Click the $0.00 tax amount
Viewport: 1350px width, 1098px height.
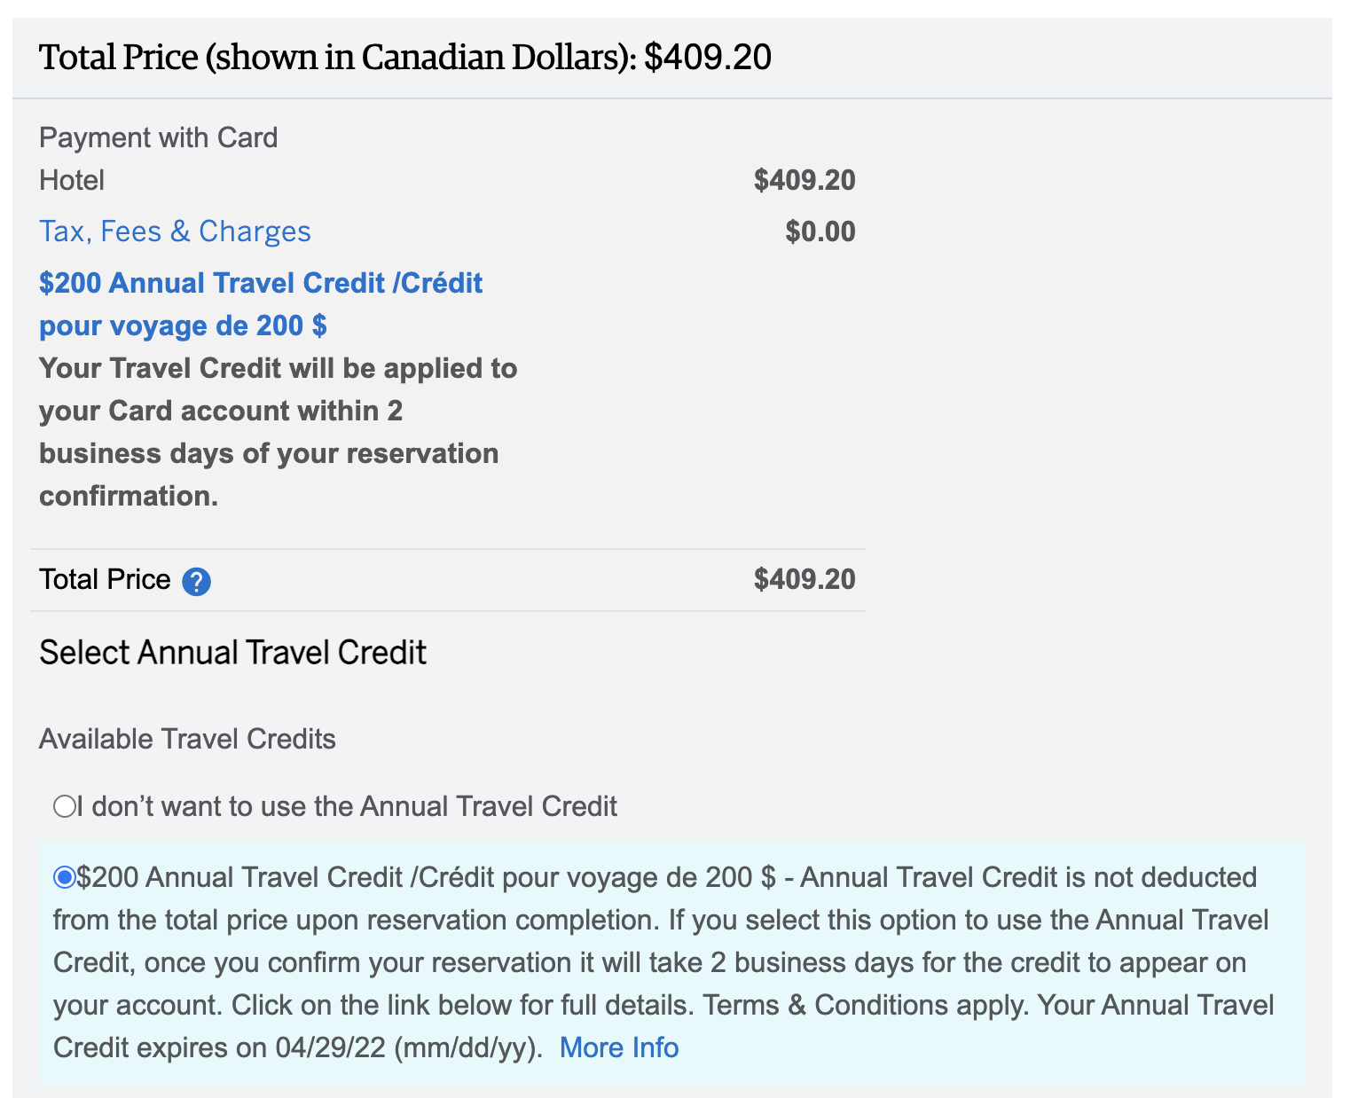pos(820,232)
